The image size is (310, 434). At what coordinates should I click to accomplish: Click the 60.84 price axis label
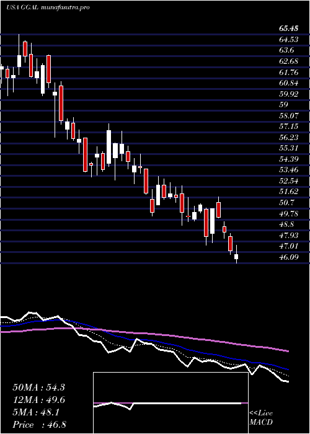[x=289, y=83]
